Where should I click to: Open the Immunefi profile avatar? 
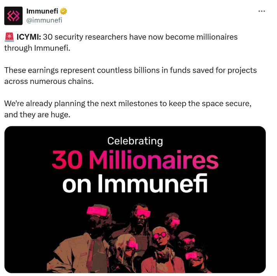pyautogui.click(x=14, y=16)
